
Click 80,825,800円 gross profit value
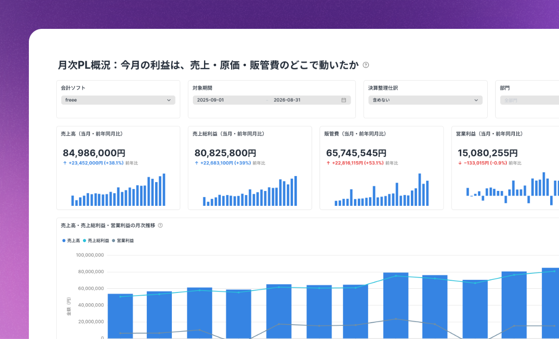point(225,153)
